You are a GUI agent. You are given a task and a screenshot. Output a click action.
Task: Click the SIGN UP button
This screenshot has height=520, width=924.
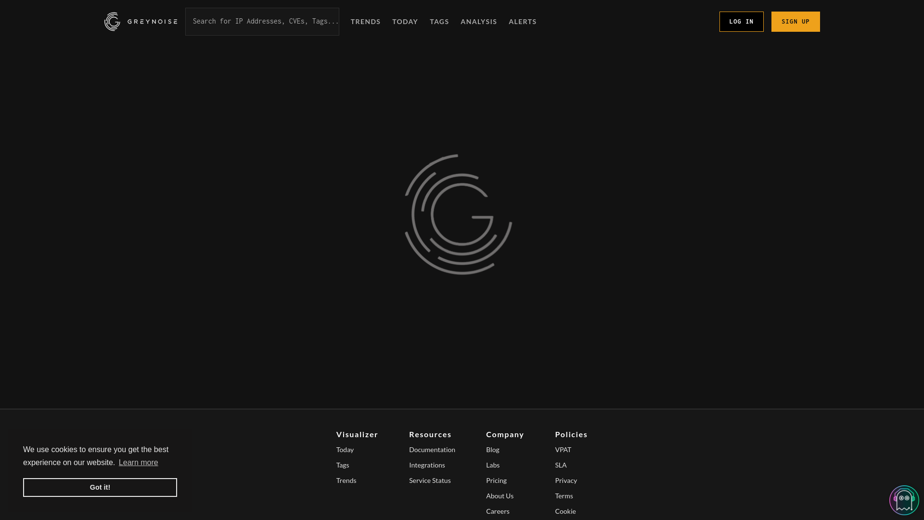[795, 21]
